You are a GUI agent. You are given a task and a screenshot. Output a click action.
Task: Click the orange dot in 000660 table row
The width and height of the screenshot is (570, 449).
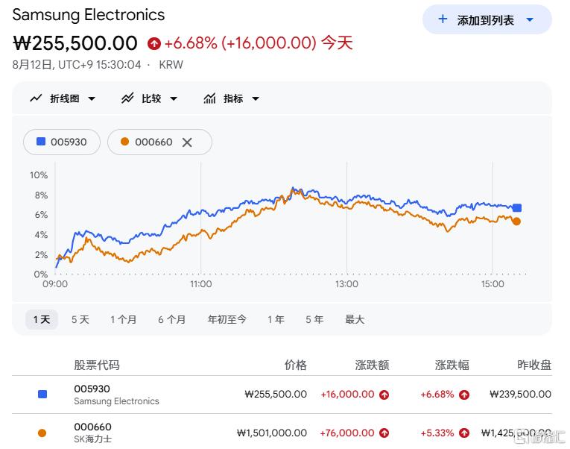42,433
